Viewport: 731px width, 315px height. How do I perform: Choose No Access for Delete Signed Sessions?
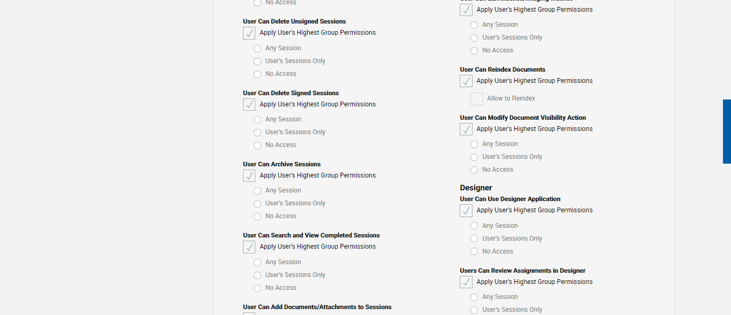point(257,145)
